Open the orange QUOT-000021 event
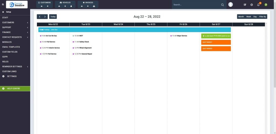The image size is (276, 134). pyautogui.click(x=216, y=42)
